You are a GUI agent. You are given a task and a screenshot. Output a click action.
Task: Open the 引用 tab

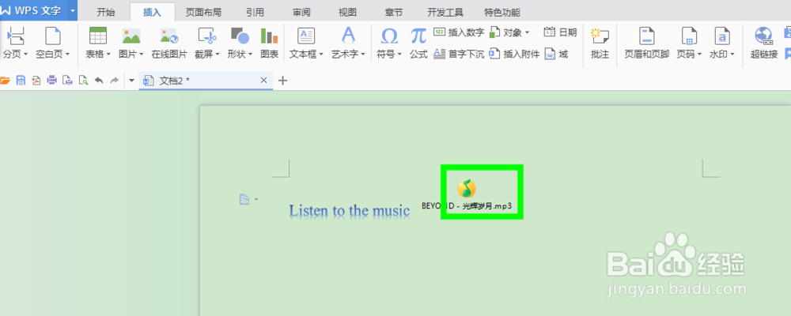tap(255, 13)
